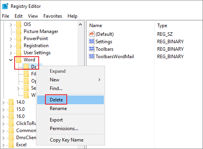
Task: Click the ClickToRun folder icon
Action: click(x=11, y=123)
